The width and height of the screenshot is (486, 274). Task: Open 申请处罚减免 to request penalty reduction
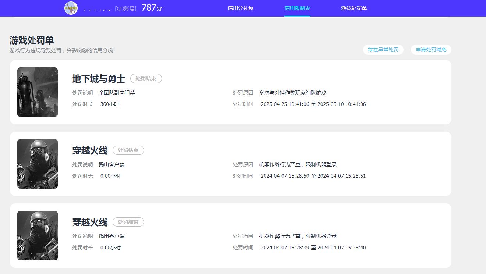click(431, 50)
